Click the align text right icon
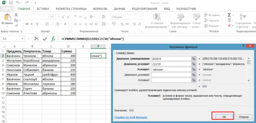Screen dimensions: 256x123 point(85,24)
